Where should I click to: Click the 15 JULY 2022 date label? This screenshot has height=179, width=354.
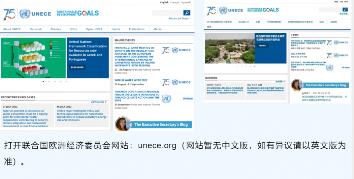(x=64, y=107)
